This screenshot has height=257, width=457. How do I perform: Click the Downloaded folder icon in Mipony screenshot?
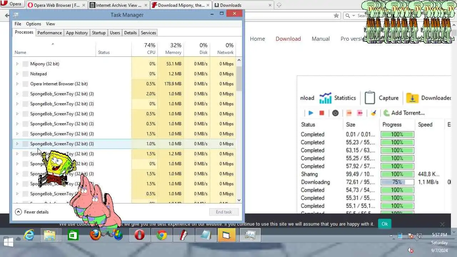tap(412, 98)
